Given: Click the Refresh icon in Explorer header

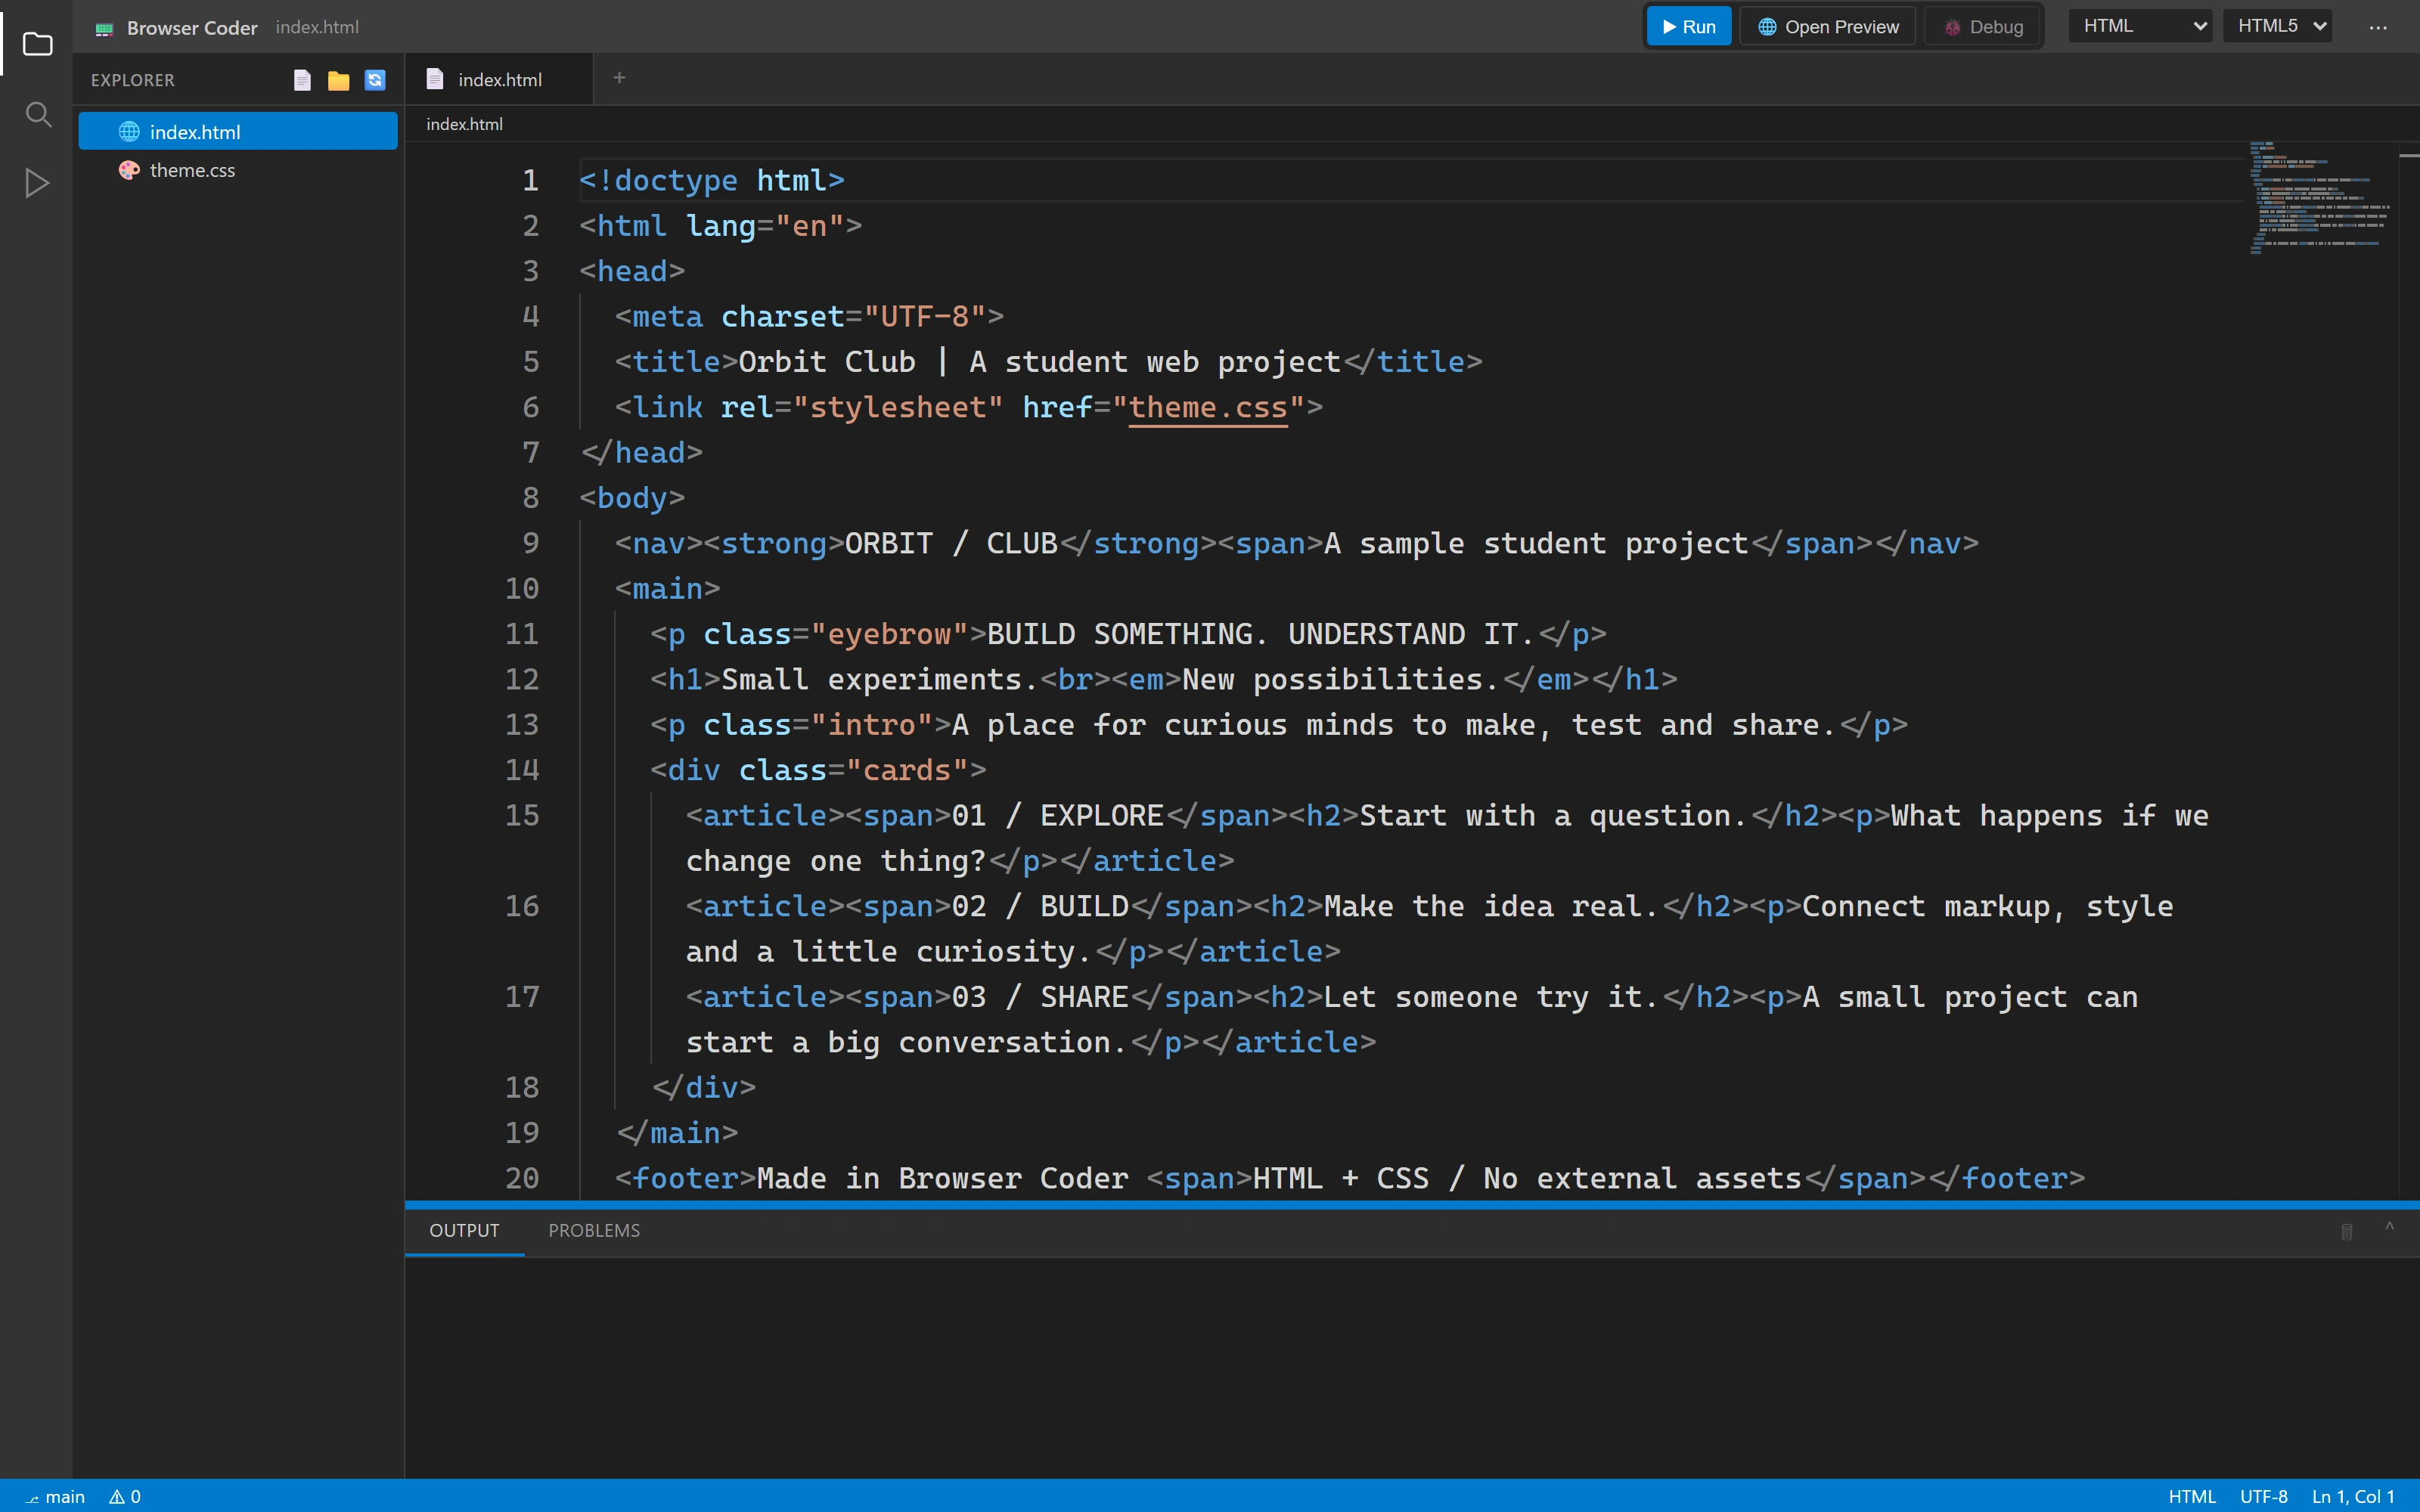Looking at the screenshot, I should pyautogui.click(x=375, y=80).
